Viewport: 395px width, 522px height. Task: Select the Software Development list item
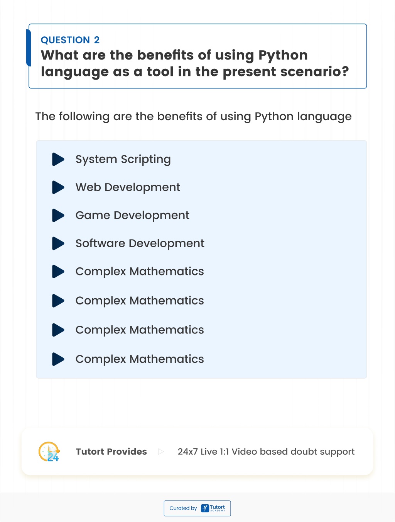(x=140, y=243)
